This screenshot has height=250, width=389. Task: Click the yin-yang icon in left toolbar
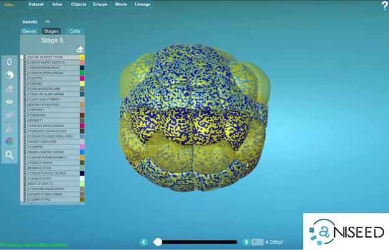point(9,75)
